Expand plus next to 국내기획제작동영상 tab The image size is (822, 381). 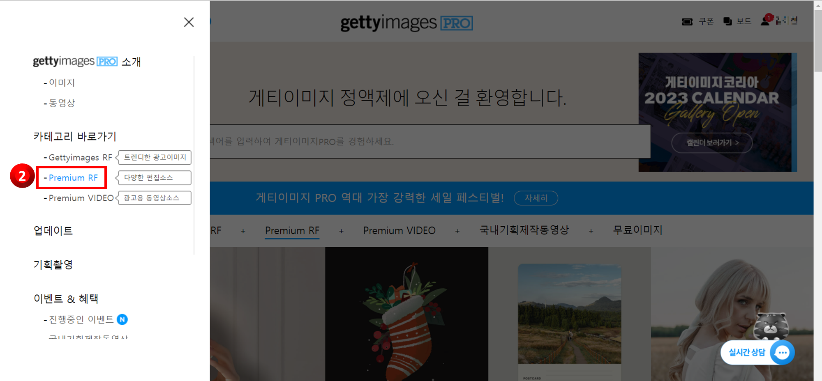point(591,231)
